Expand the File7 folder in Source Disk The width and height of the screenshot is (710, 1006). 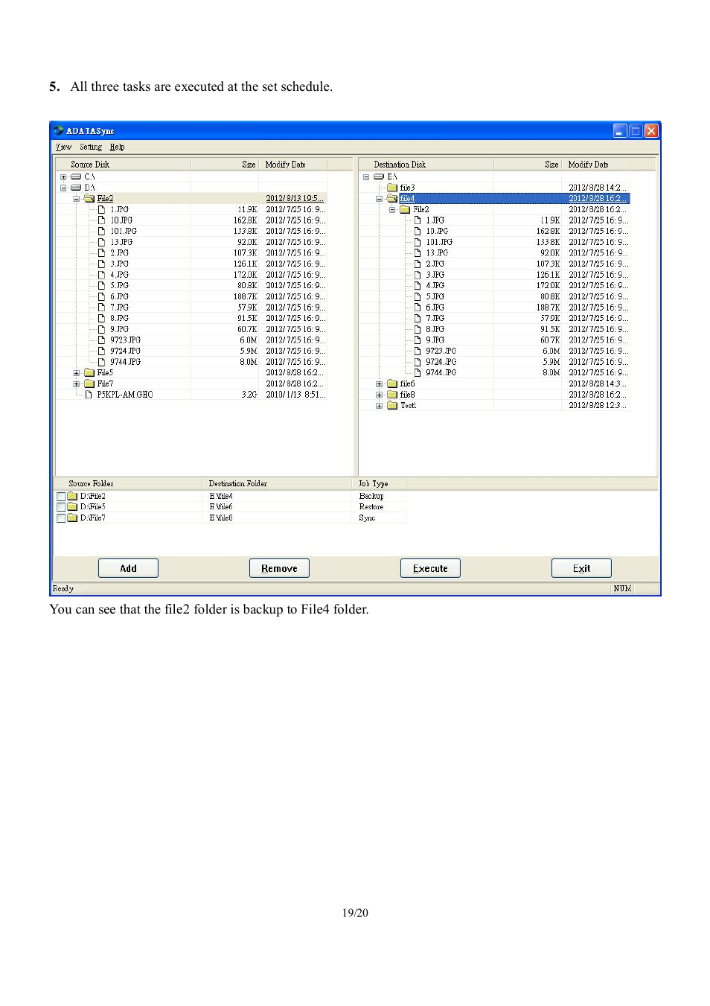pyautogui.click(x=76, y=384)
